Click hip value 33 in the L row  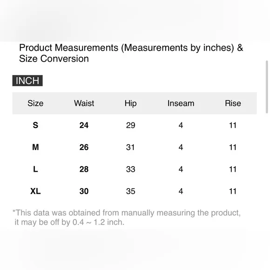click(130, 169)
